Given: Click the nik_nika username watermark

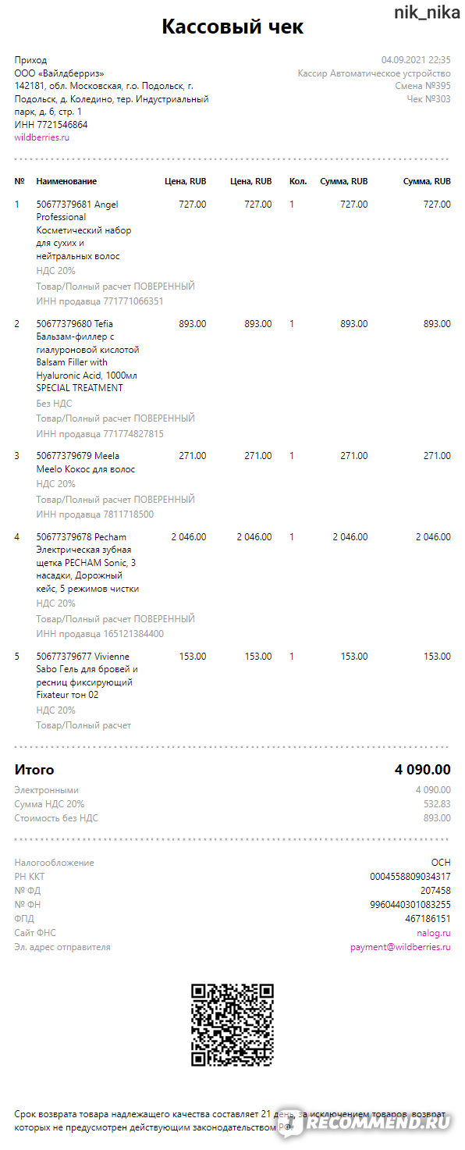Looking at the screenshot, I should pos(427,12).
